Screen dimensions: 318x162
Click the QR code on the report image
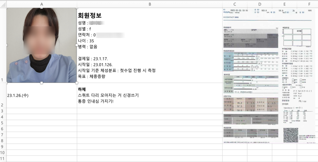291,135
